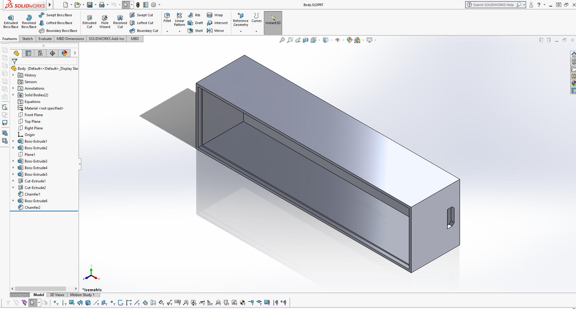
Task: Click the SOLIDWORKS Help question mark button
Action: point(539,5)
